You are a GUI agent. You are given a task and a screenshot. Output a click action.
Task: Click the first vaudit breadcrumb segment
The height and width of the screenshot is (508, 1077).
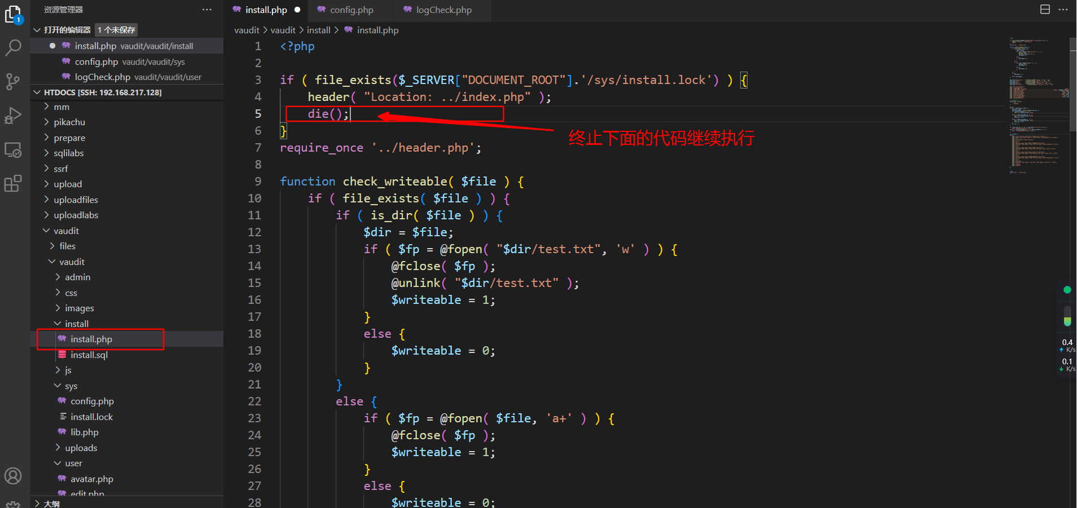247,30
